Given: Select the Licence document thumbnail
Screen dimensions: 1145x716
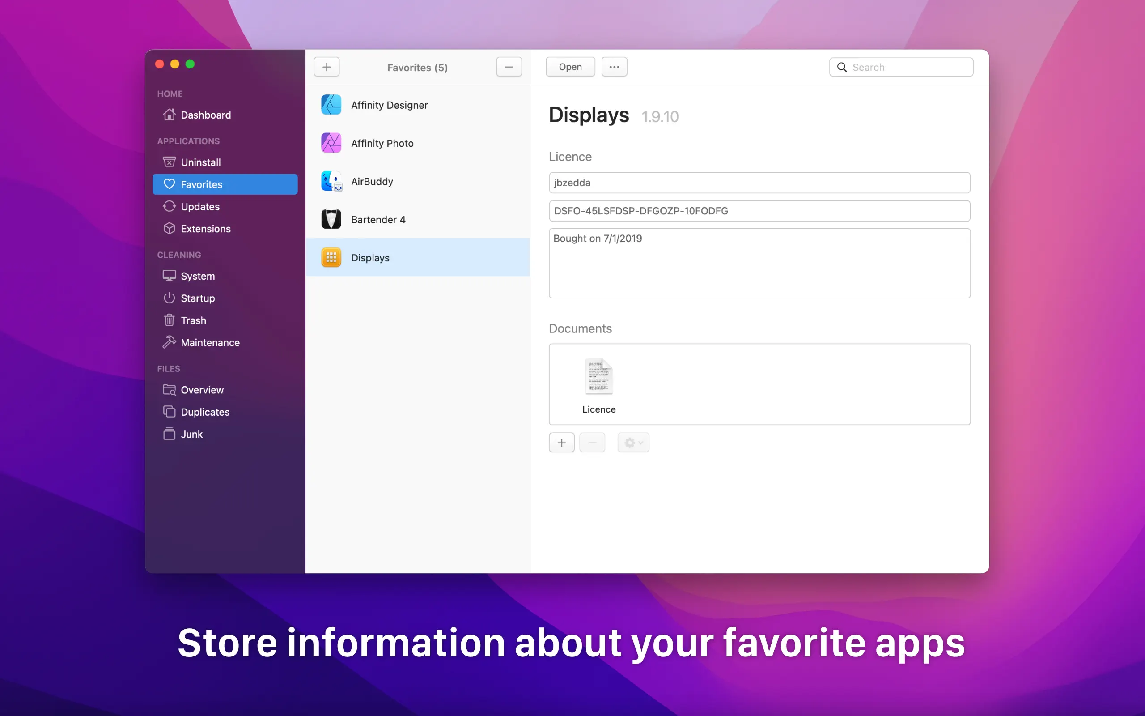Looking at the screenshot, I should coord(598,377).
